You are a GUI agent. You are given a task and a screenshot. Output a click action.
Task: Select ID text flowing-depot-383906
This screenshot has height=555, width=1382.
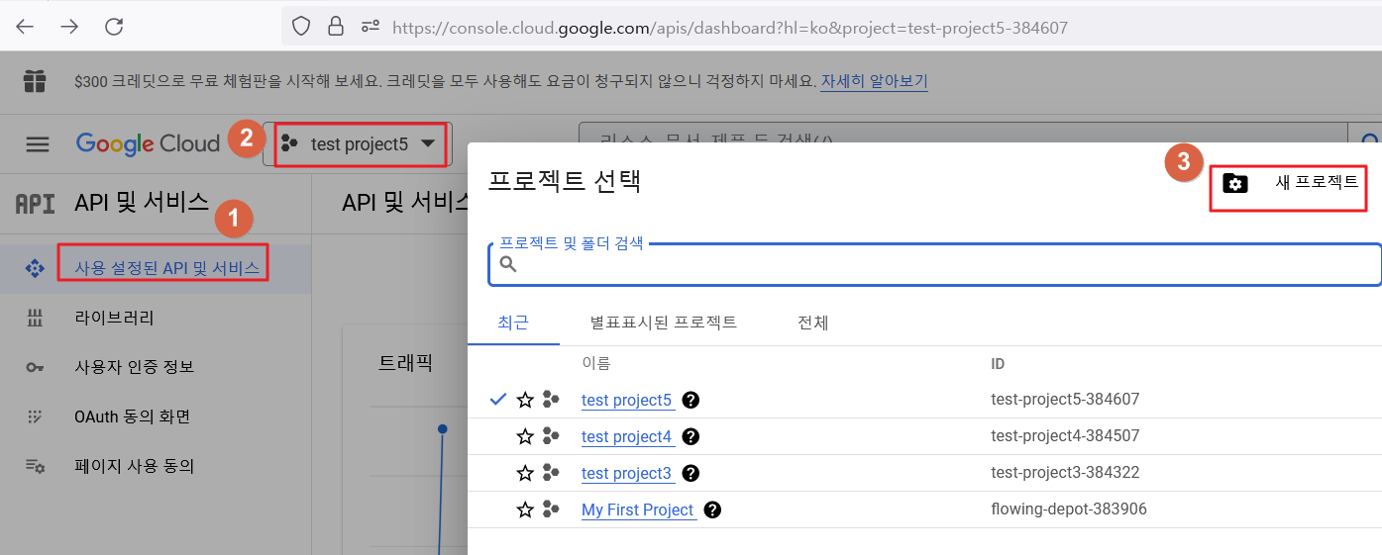pos(1069,509)
